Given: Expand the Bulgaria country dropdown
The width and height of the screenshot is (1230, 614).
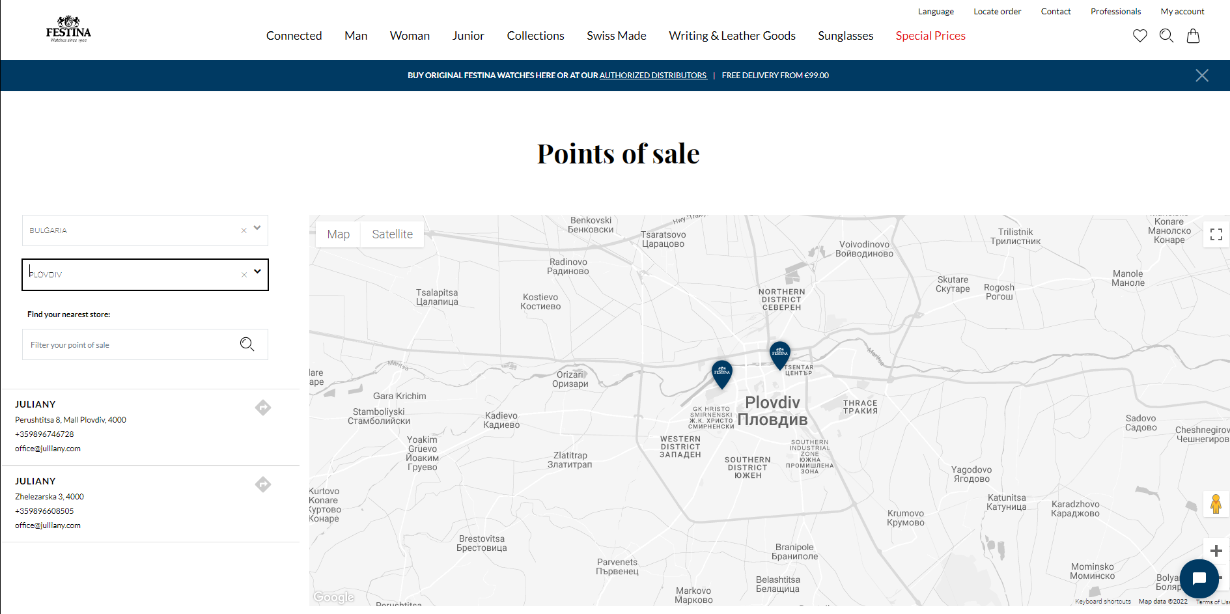Looking at the screenshot, I should [257, 228].
